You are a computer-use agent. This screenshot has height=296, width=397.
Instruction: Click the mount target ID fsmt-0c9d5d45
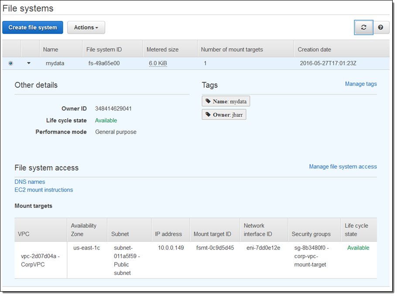coord(215,248)
